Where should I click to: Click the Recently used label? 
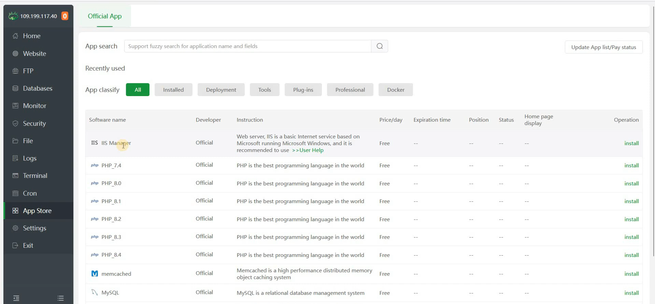(105, 68)
